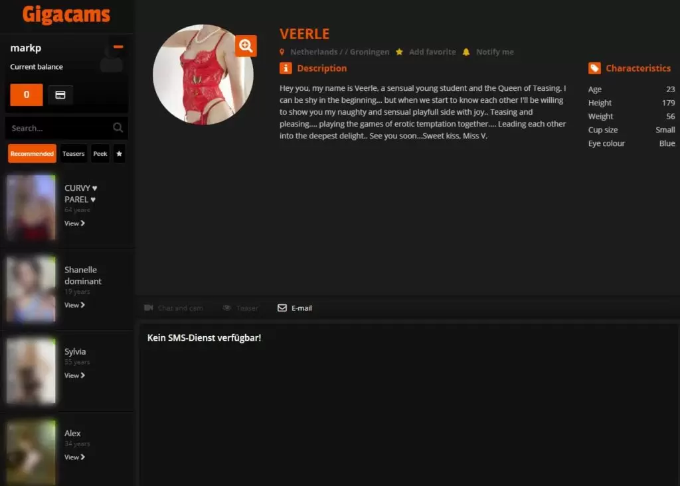Open the CURVY PAREL profile thumbnail
The height and width of the screenshot is (486, 680).
[x=31, y=207]
